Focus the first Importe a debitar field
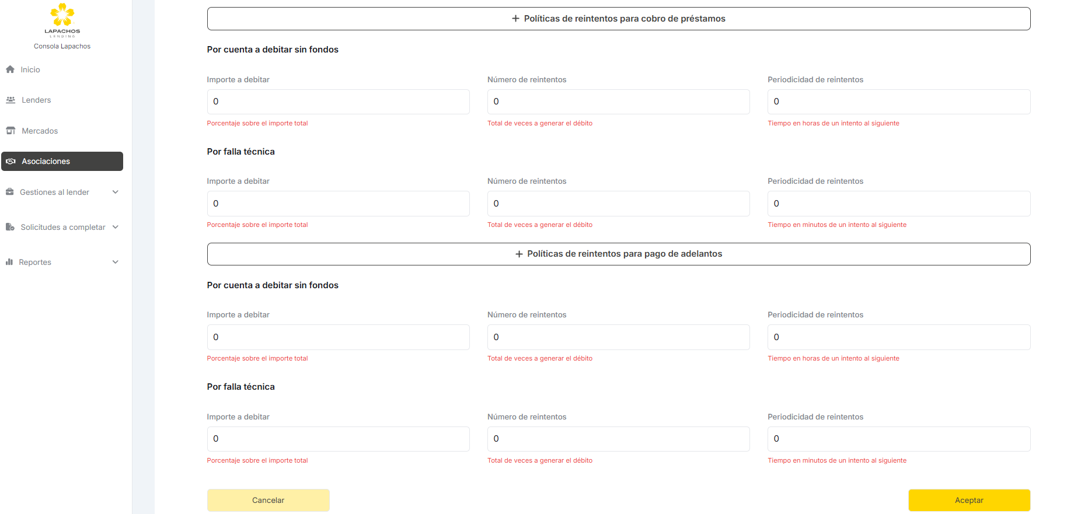The height and width of the screenshot is (514, 1081). tap(338, 102)
